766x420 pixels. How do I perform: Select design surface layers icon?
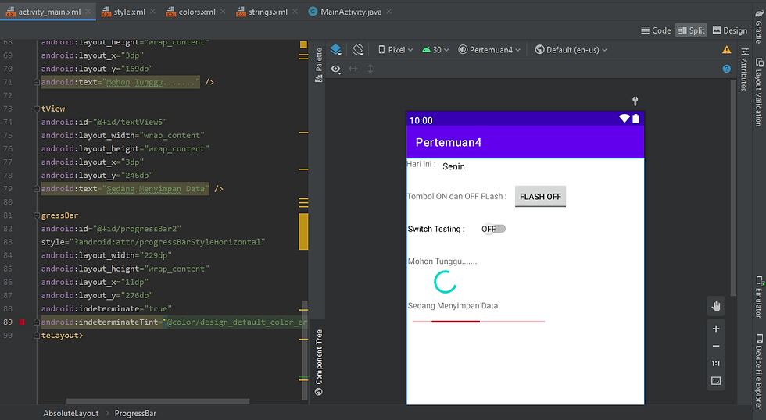point(335,49)
